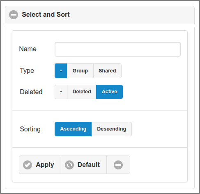Choose the Shared type filter
Image resolution: width=200 pixels, height=194 pixels.
point(107,71)
